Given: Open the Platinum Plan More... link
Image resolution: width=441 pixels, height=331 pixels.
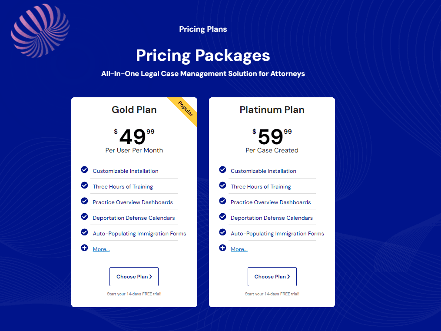Looking at the screenshot, I should point(239,249).
